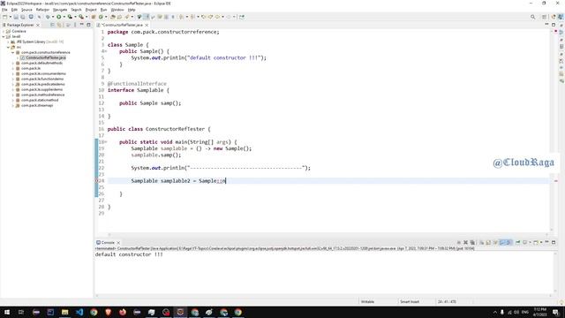
Task: Maximize the Package Explorer view
Action: tap(88, 25)
